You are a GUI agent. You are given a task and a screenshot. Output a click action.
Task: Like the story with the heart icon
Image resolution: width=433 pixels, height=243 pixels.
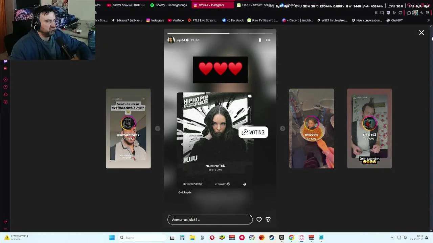pyautogui.click(x=259, y=220)
